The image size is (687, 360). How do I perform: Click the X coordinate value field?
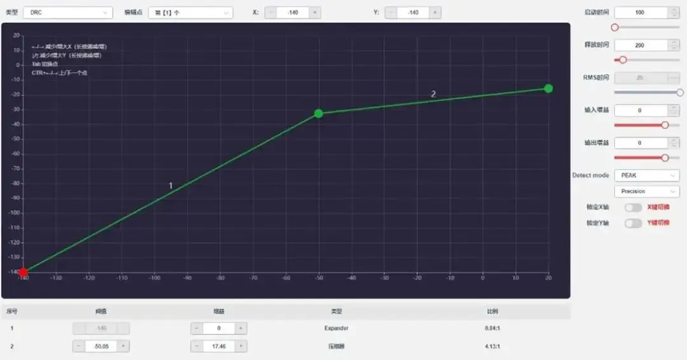(293, 13)
